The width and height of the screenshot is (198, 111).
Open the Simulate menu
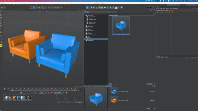[48, 5]
